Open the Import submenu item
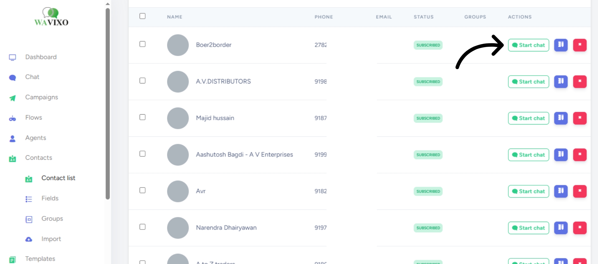 point(51,239)
